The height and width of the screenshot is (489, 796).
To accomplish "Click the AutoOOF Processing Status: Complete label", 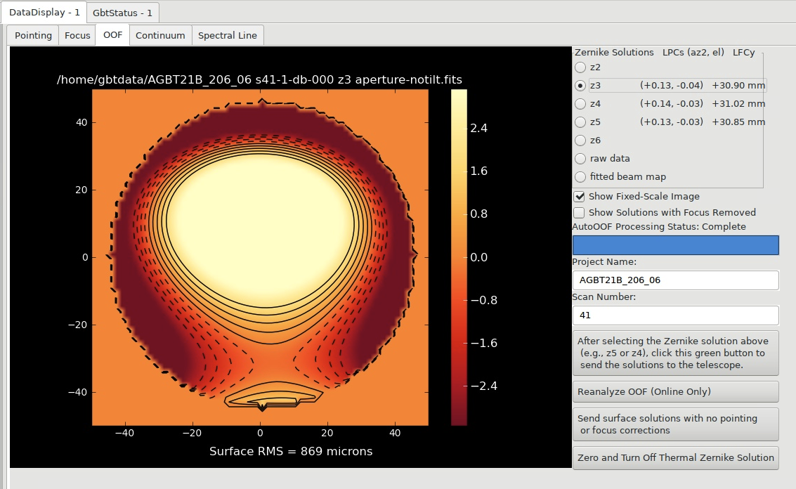I will [x=659, y=226].
